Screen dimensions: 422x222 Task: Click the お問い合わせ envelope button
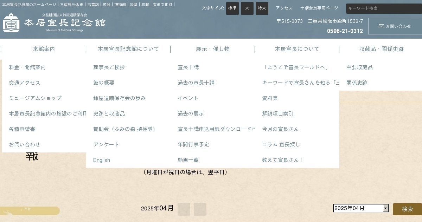pos(395,26)
